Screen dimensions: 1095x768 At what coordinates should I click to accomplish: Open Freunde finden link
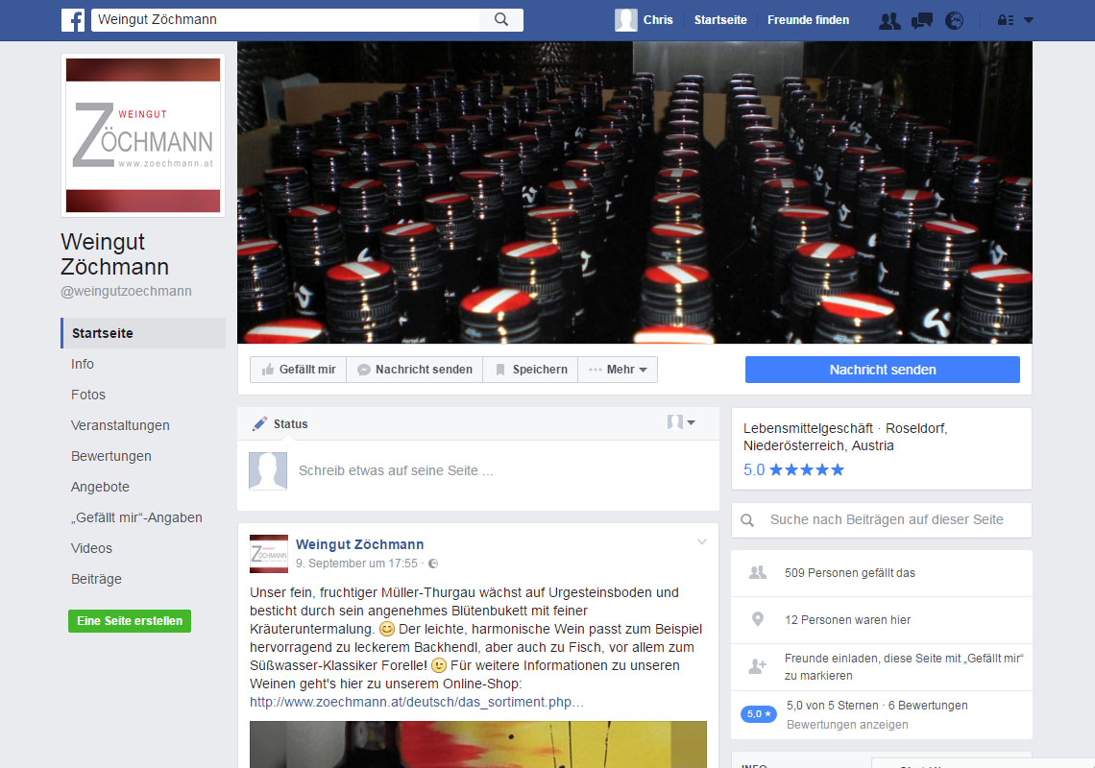tap(808, 19)
